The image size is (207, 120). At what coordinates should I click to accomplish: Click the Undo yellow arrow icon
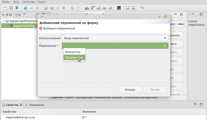coord(72,8)
